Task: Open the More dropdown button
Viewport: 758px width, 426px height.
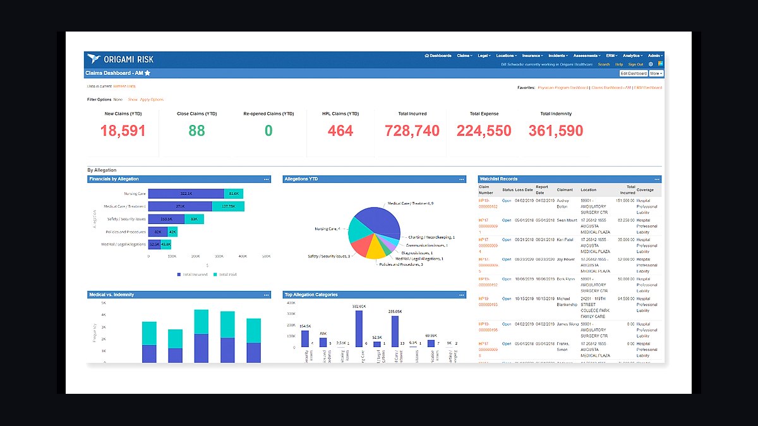Action: tap(656, 73)
